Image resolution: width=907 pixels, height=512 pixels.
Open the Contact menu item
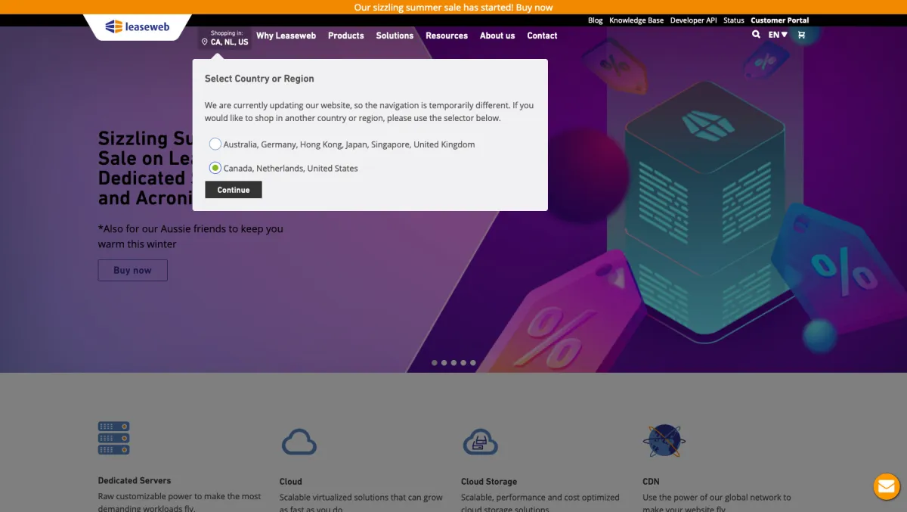pyautogui.click(x=542, y=36)
